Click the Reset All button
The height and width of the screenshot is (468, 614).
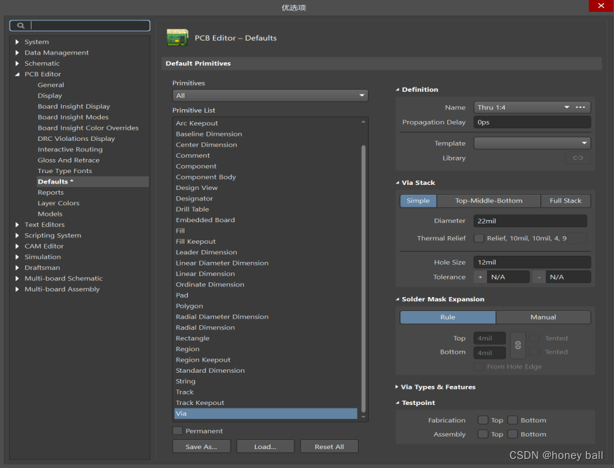click(329, 446)
